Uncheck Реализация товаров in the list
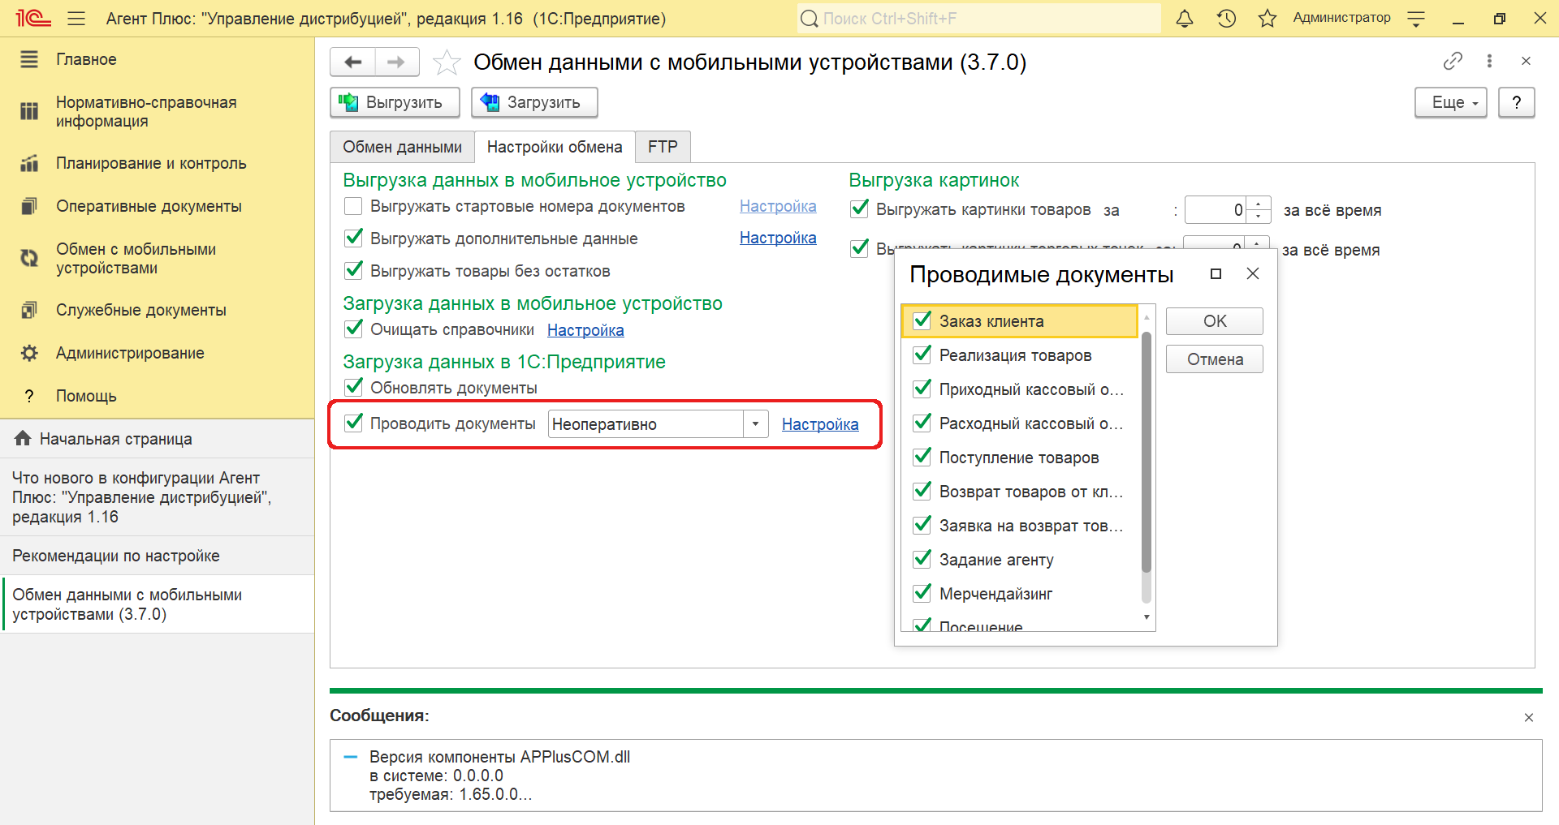Viewport: 1559px width, 825px height. pos(922,355)
